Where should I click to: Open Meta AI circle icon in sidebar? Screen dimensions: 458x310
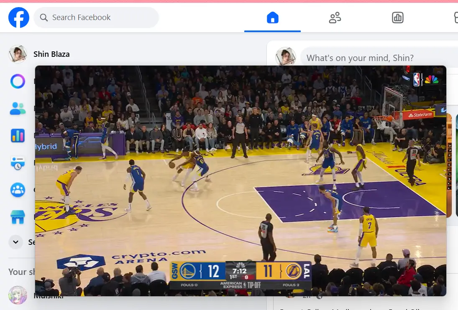pyautogui.click(x=18, y=81)
